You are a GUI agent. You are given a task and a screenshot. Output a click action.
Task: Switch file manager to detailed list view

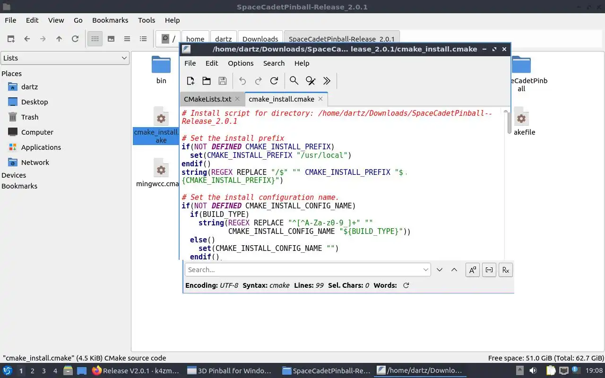point(143,39)
